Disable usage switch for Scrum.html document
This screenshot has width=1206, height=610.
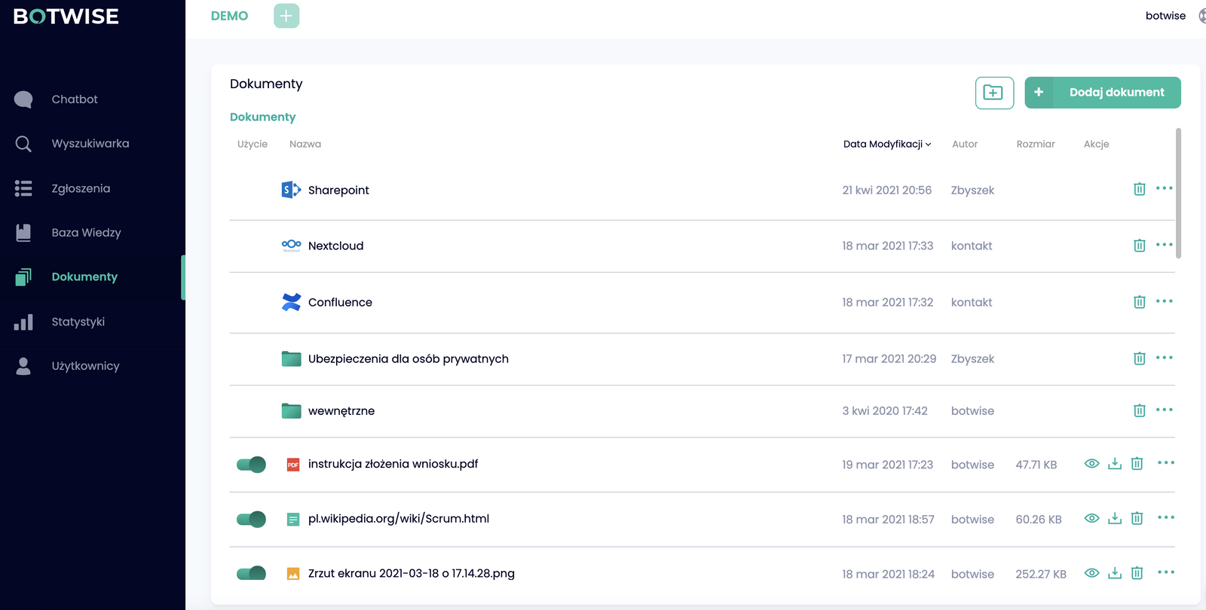(251, 519)
